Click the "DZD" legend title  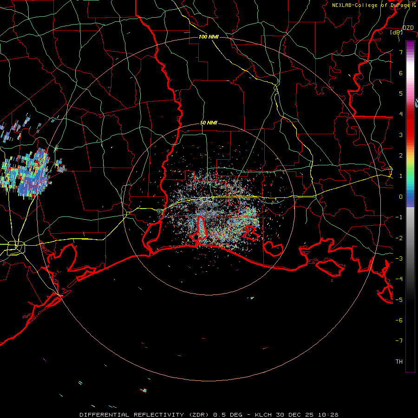(x=408, y=28)
